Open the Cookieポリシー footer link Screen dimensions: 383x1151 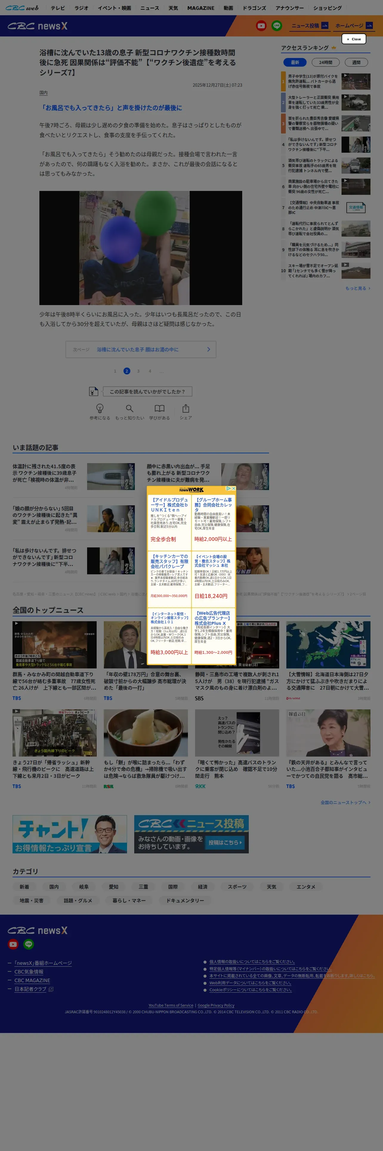point(251,990)
